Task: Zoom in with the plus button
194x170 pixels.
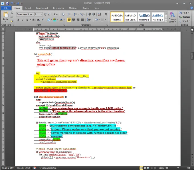Action: pyautogui.click(x=189, y=168)
